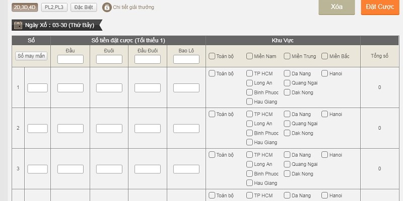The image size is (403, 201).
Task: Click the header Đầu amount field
Action: (71, 59)
